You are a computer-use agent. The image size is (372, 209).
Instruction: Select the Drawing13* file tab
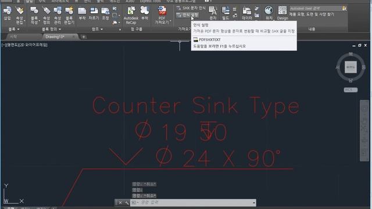(55, 37)
